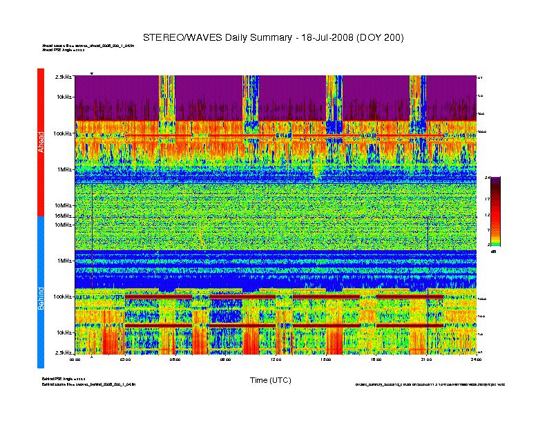Click the small footer text at bottom right

point(430,384)
